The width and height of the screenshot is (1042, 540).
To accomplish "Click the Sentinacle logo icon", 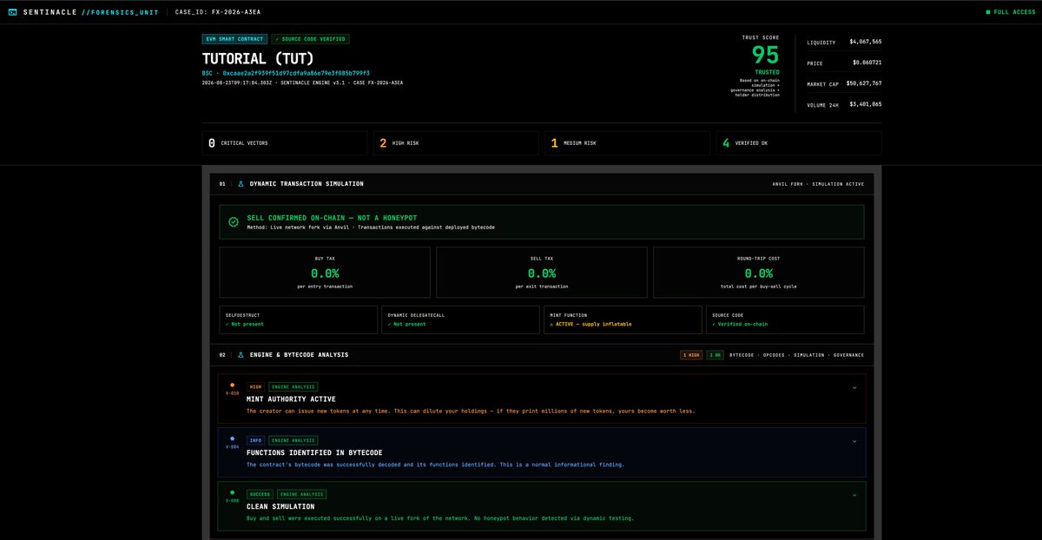I will pyautogui.click(x=13, y=12).
